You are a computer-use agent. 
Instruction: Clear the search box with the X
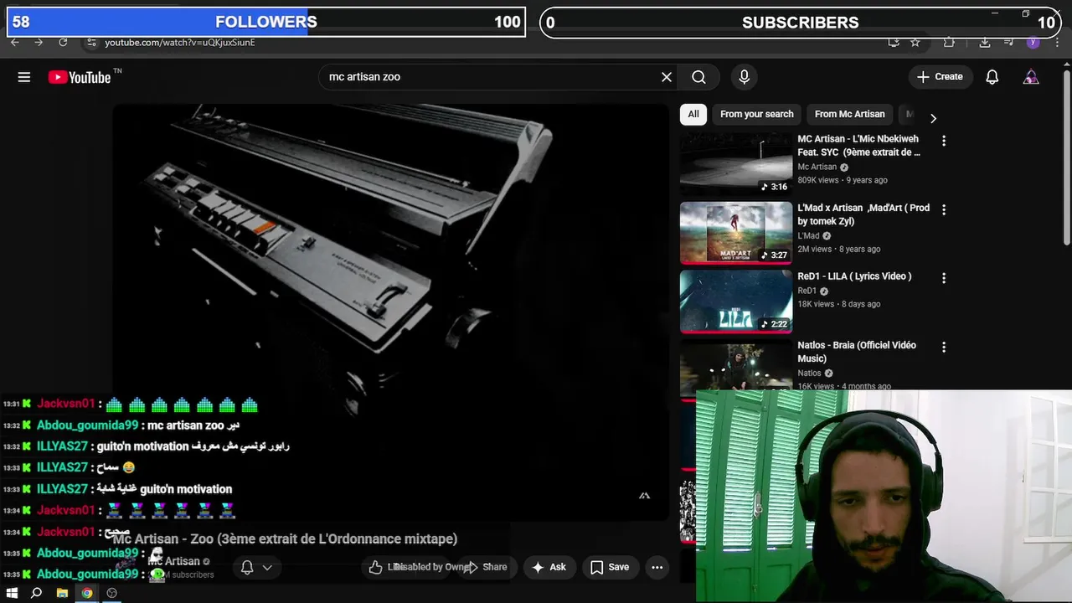click(667, 77)
